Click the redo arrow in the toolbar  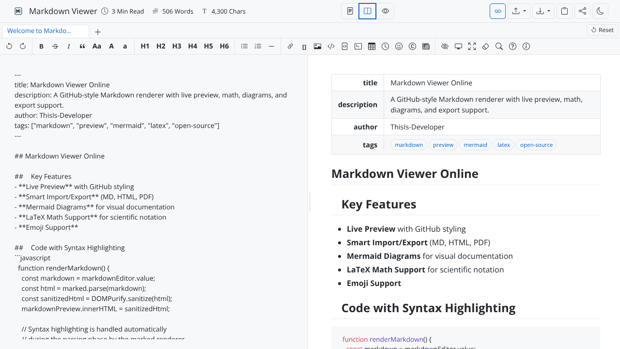(x=23, y=47)
